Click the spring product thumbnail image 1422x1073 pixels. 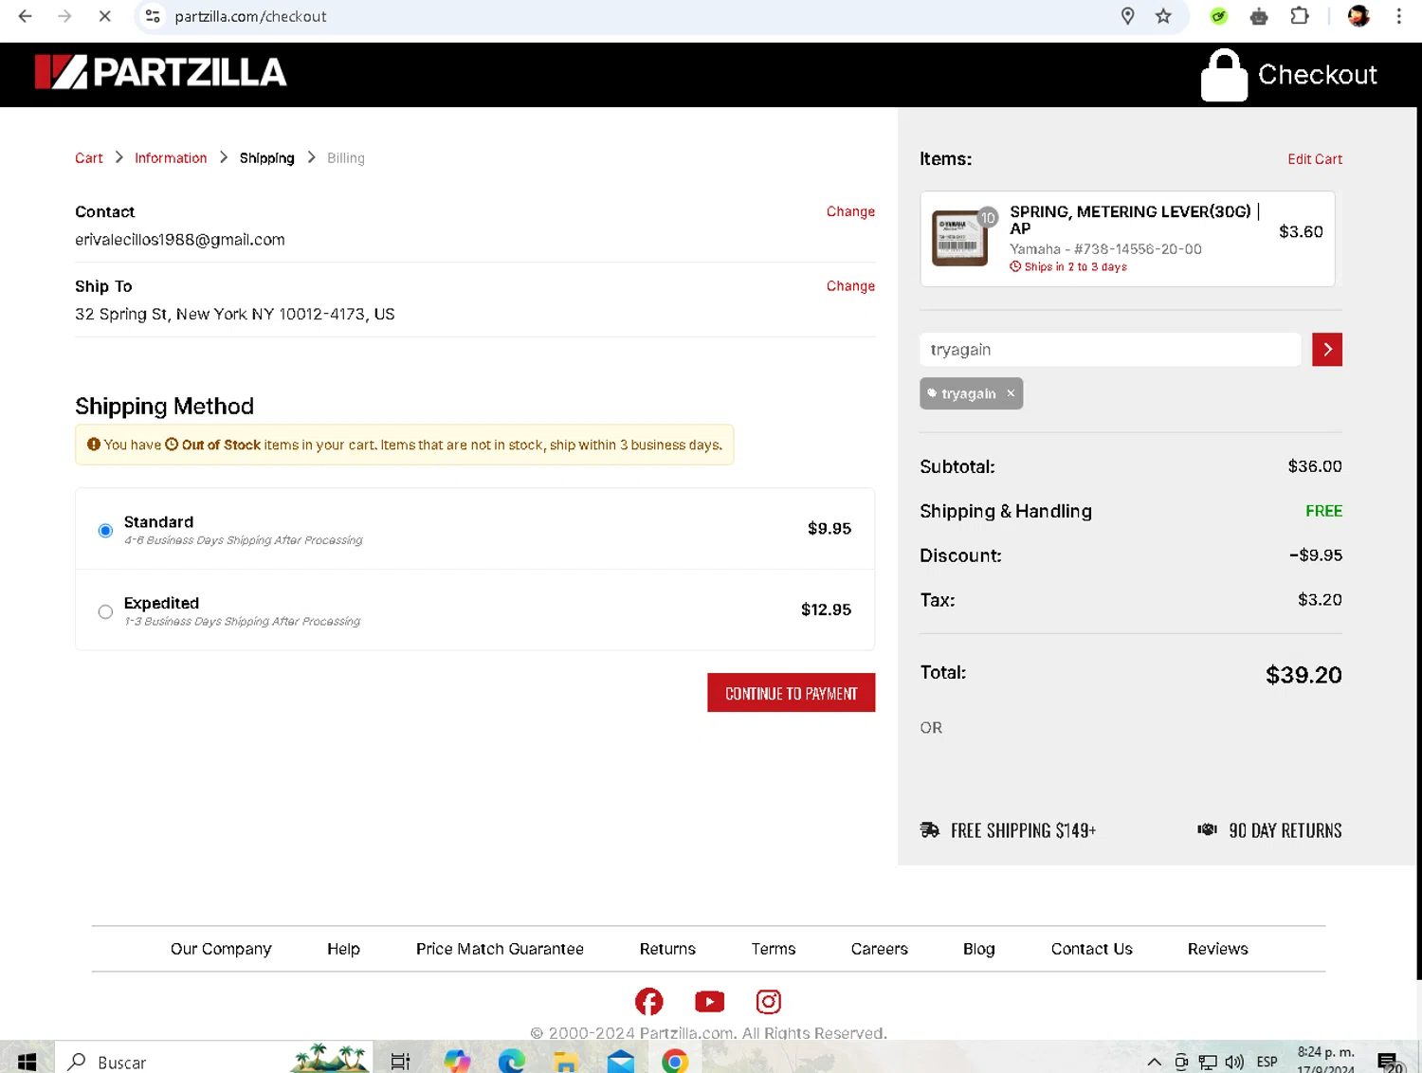tap(959, 238)
